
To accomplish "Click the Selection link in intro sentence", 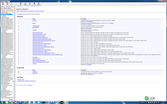I will tap(20, 14).
